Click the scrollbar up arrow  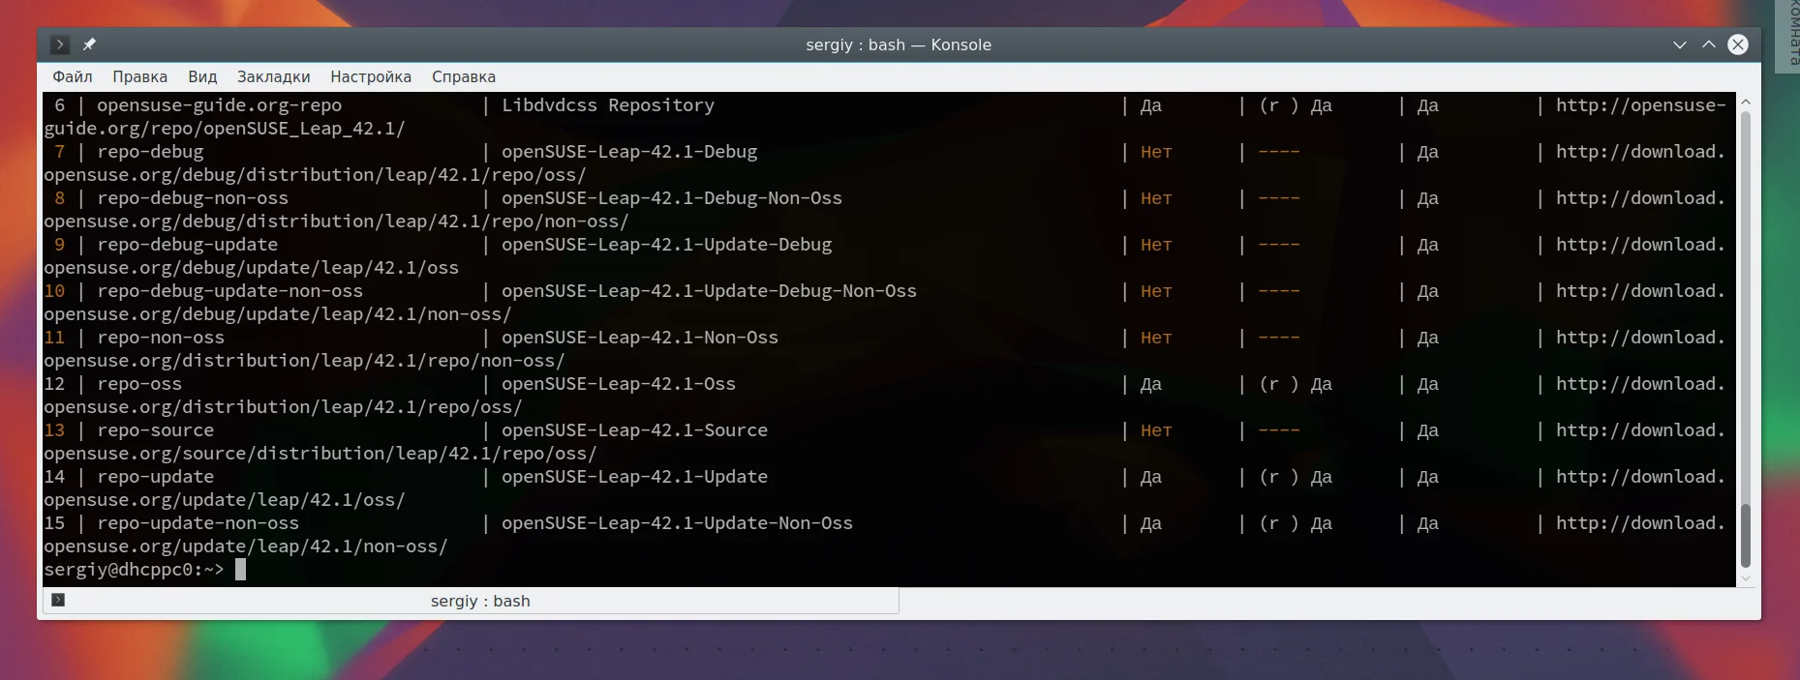pos(1746,102)
